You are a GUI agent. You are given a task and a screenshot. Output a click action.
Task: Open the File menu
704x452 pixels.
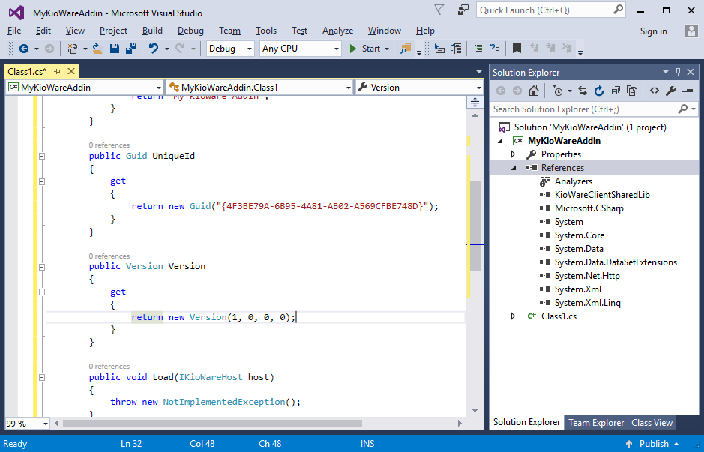[14, 31]
